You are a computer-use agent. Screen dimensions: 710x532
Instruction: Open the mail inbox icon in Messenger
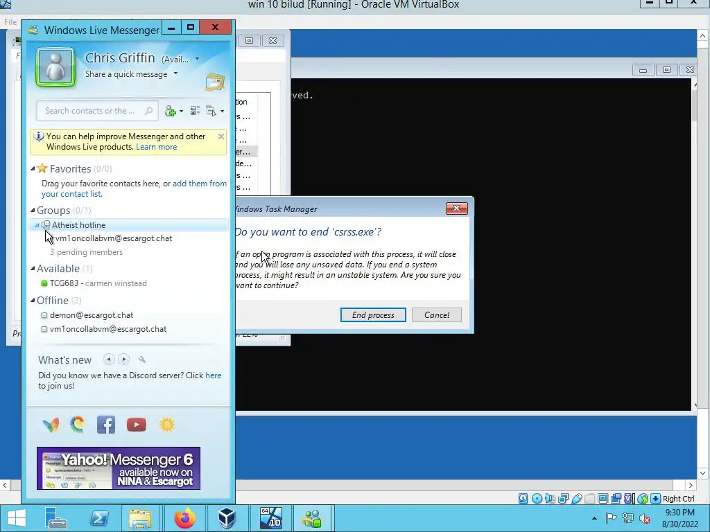[x=215, y=82]
